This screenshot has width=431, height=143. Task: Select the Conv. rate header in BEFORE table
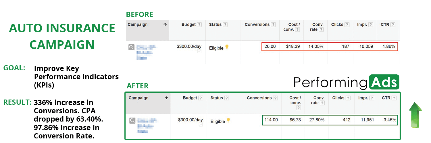coord(318,27)
